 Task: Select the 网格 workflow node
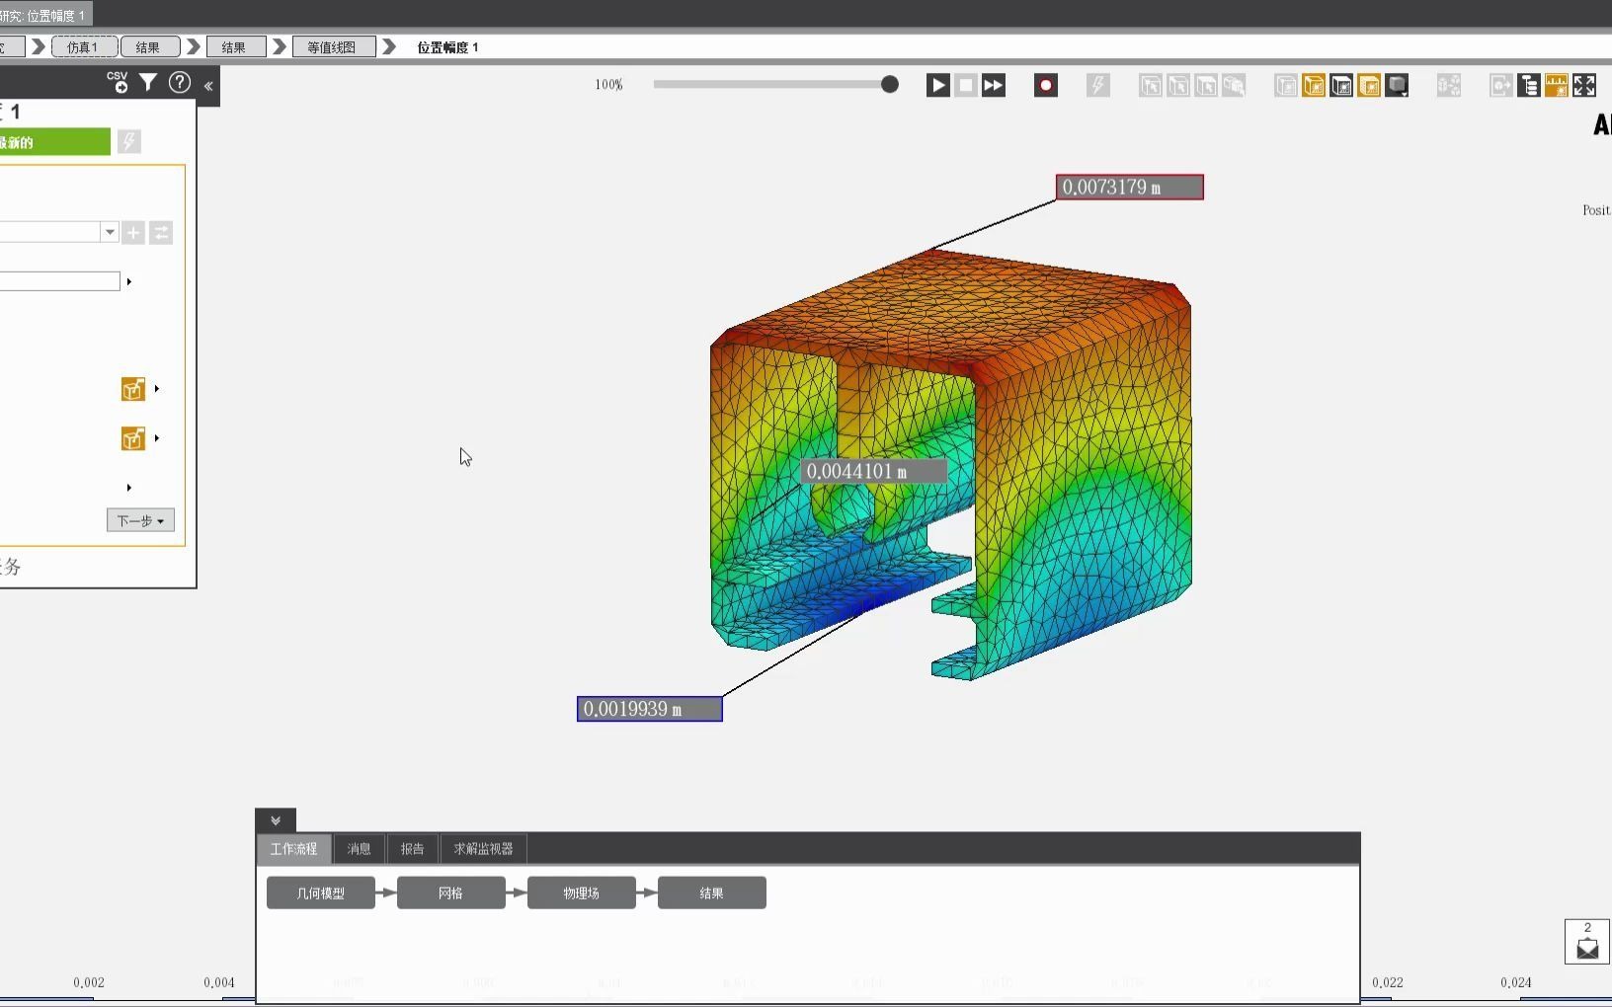pyautogui.click(x=450, y=892)
